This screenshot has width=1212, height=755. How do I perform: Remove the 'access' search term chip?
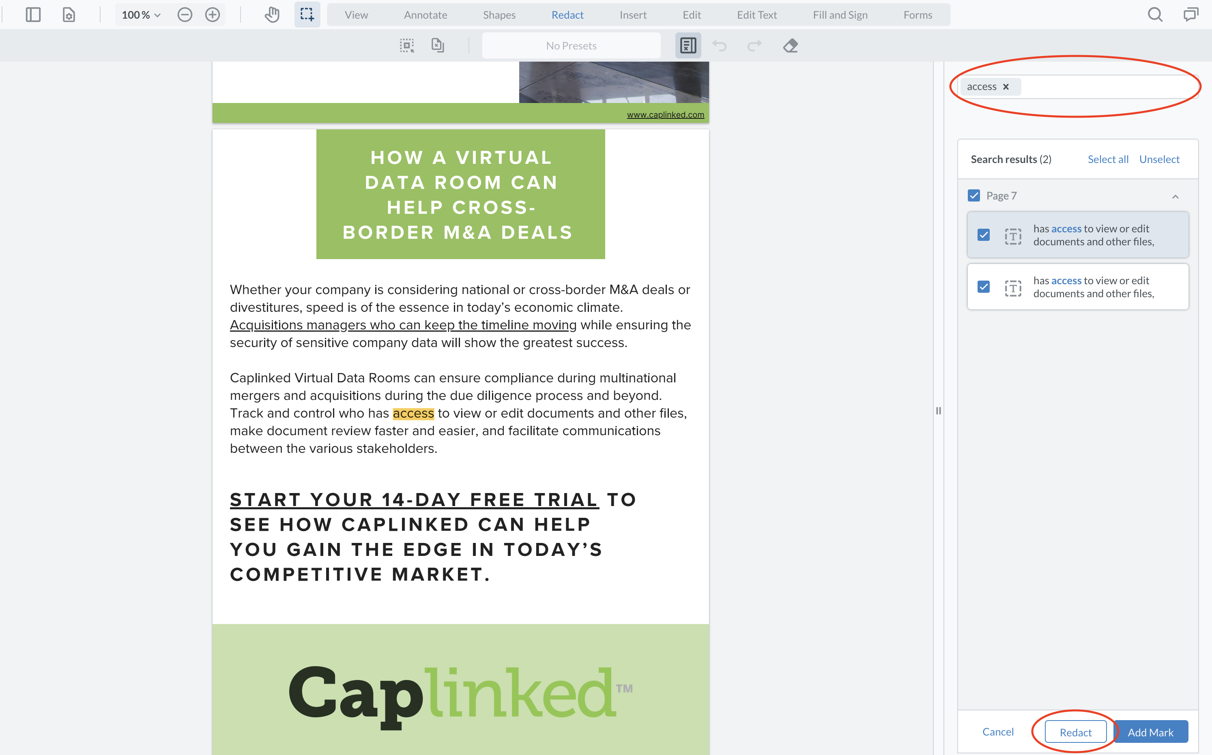1006,86
